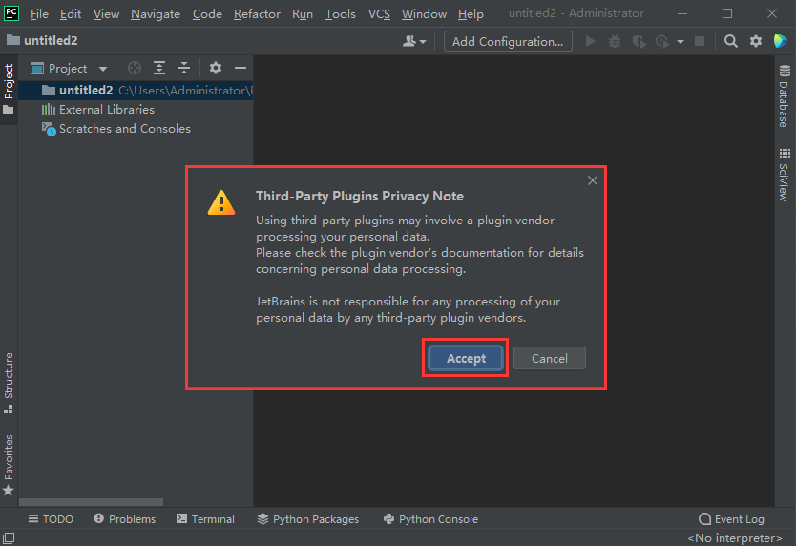Click the Collapse All icon in Project panel
The image size is (796, 546).
[x=184, y=68]
